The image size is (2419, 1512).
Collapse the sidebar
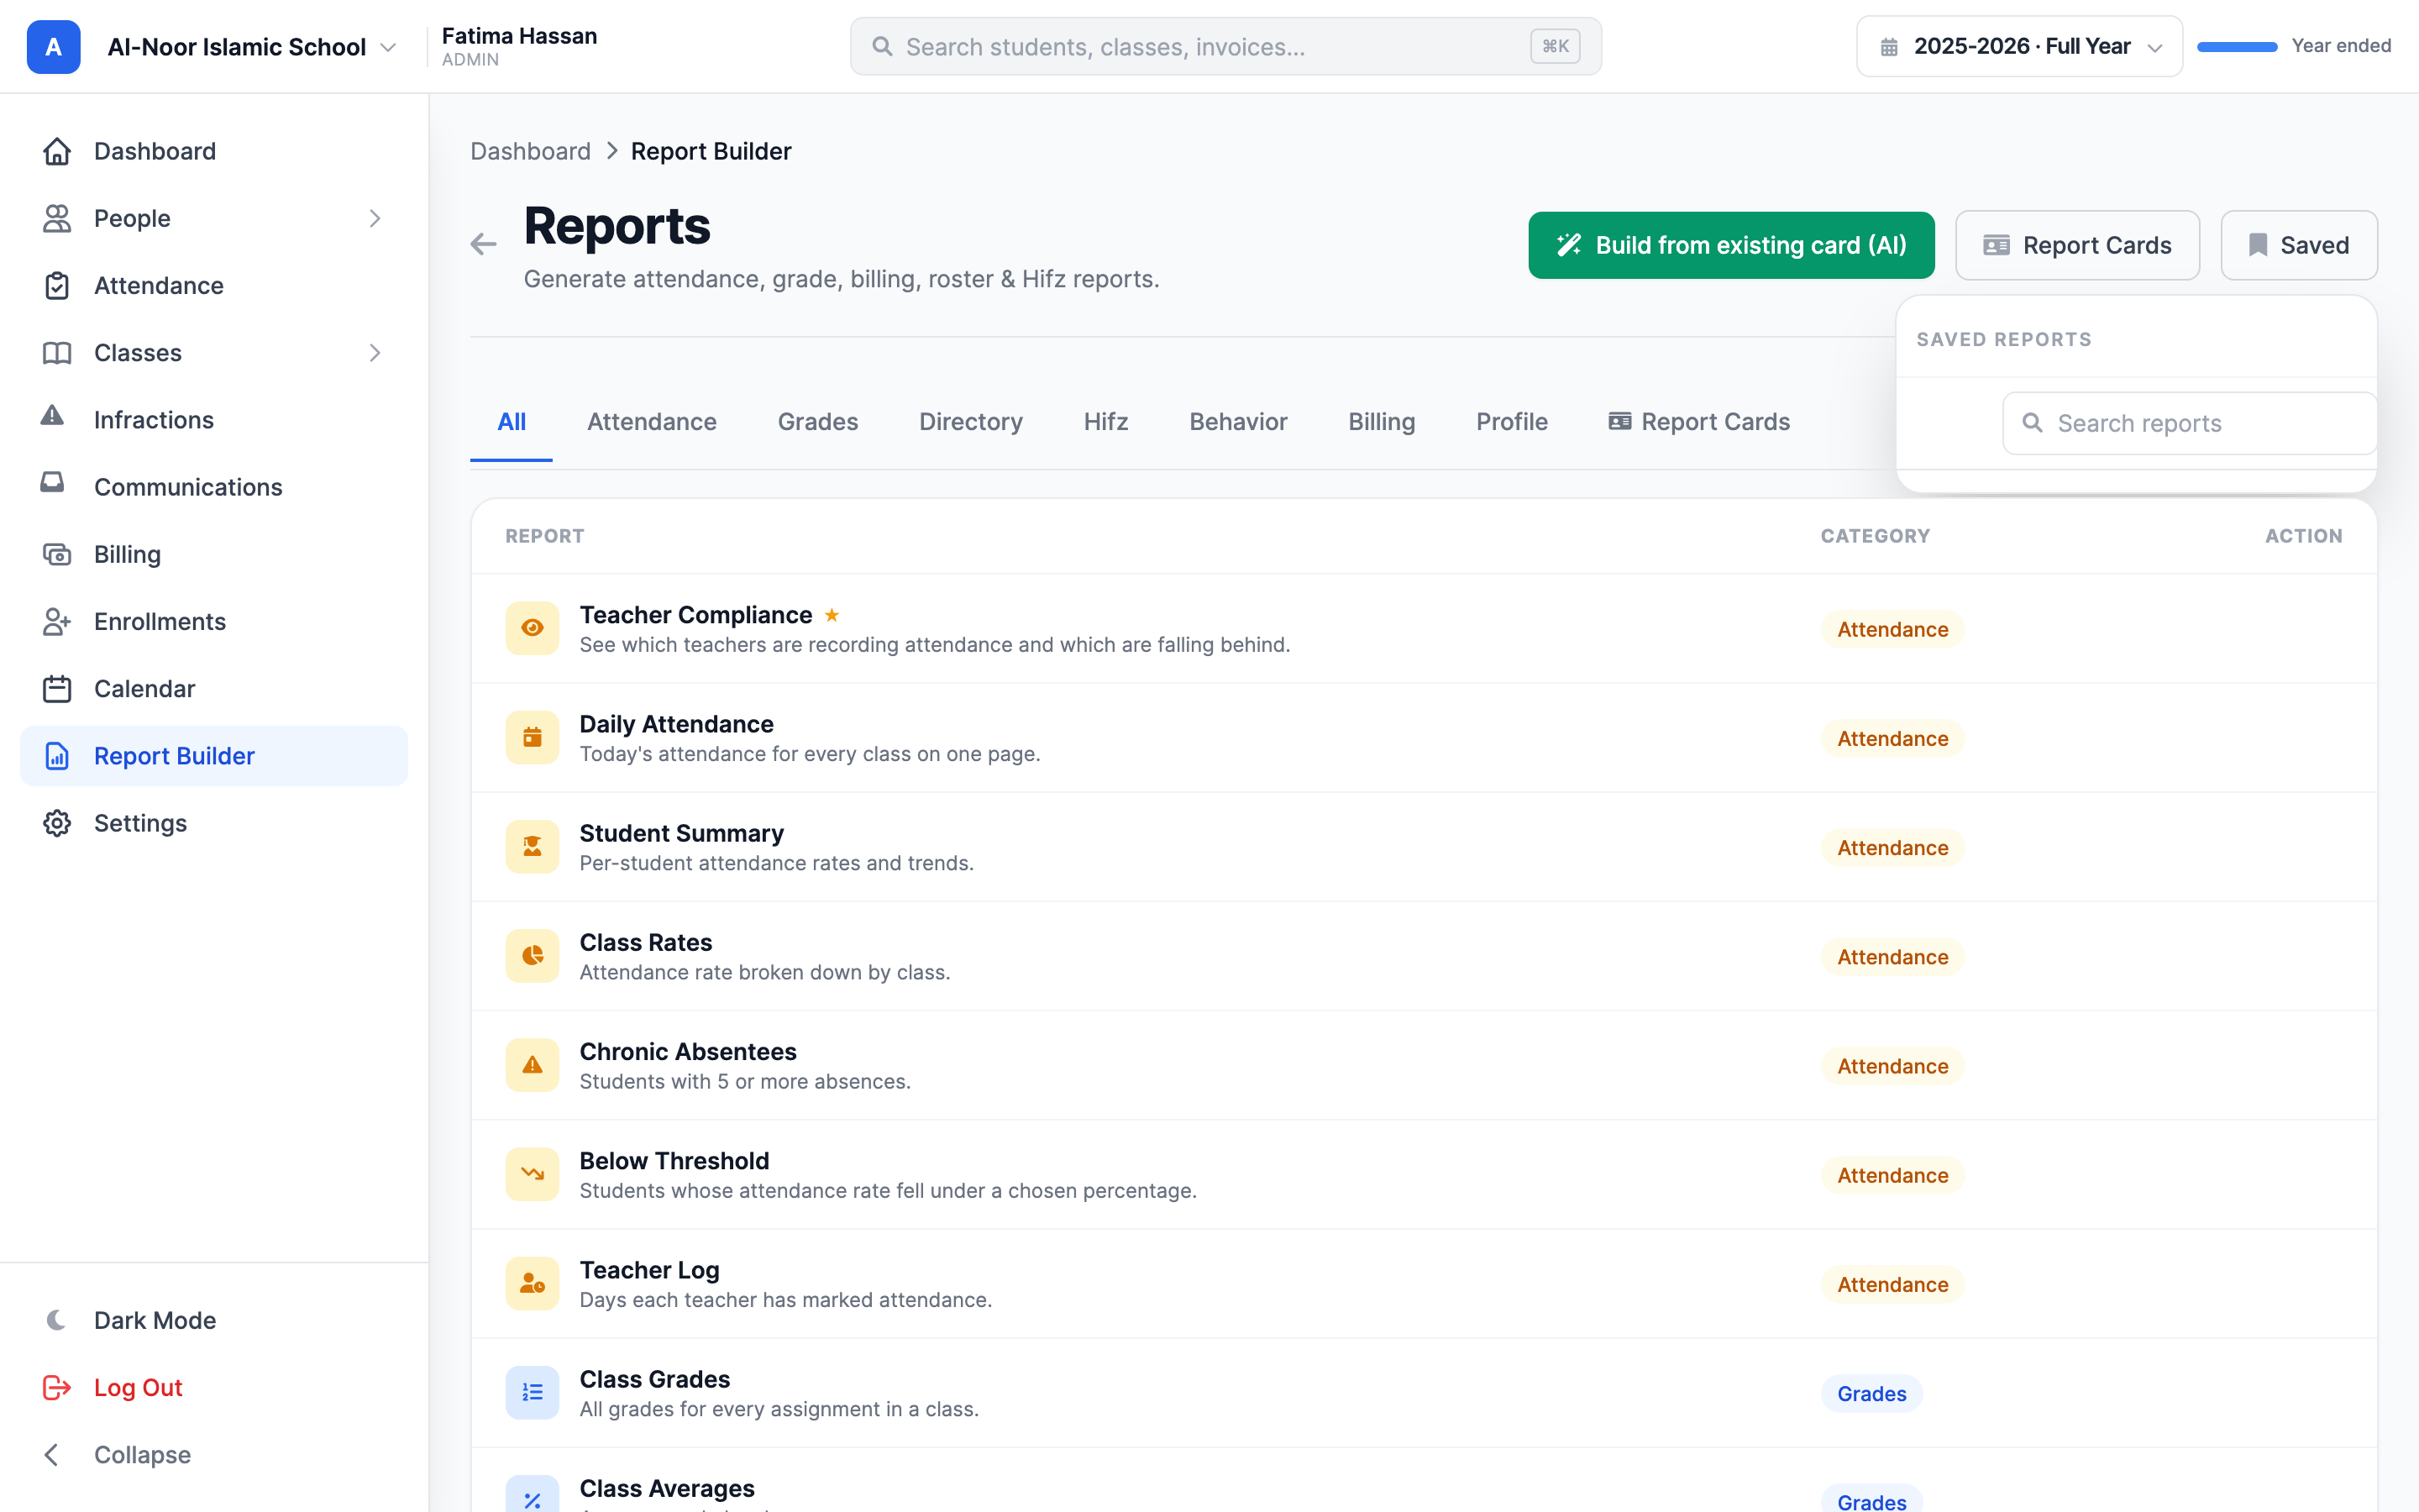[214, 1454]
